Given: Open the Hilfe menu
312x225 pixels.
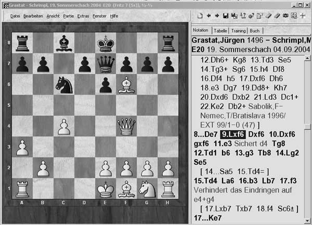Looking at the screenshot, I should (x=114, y=16).
